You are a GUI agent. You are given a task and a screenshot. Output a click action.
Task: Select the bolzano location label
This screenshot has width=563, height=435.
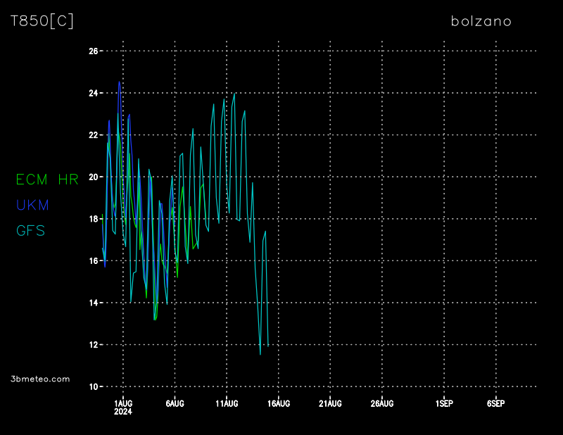coord(481,21)
